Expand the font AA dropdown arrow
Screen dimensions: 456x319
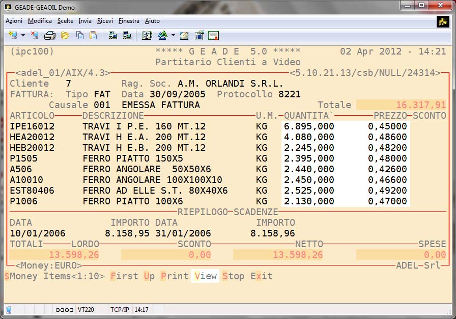(173, 36)
